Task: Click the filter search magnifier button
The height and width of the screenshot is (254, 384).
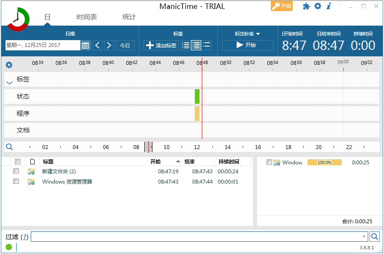Action: [375, 236]
